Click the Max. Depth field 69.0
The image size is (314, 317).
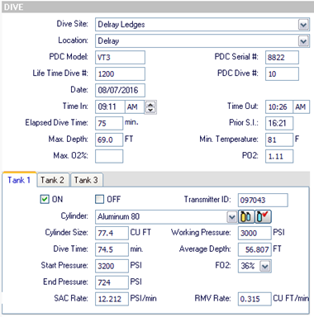109,140
